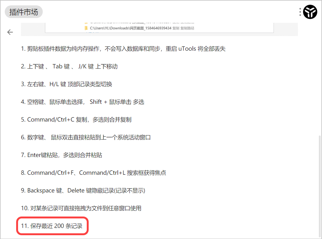The width and height of the screenshot is (322, 239).
Task: Click the Downloads file path text
Action: tap(131, 28)
